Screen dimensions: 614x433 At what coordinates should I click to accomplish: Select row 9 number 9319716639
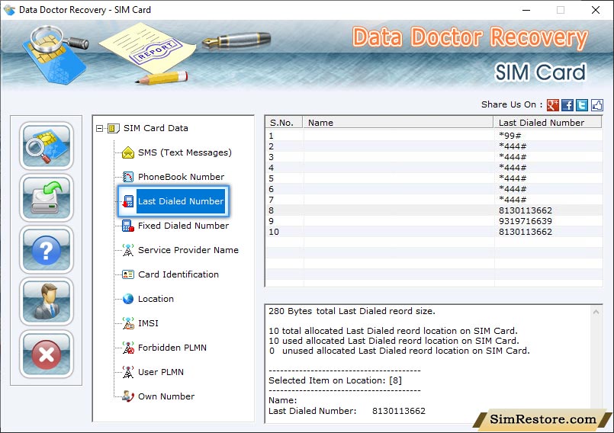click(x=434, y=221)
